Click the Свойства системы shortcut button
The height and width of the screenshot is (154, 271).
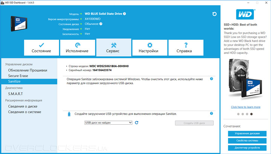click(x=247, y=140)
